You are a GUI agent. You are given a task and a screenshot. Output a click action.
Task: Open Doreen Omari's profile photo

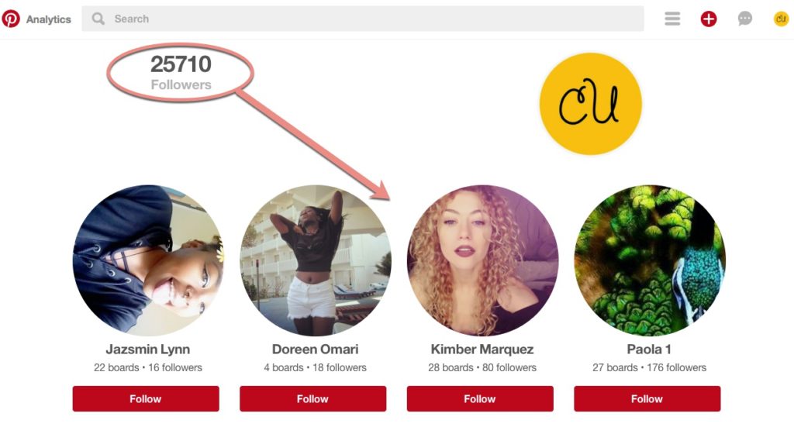tap(316, 260)
